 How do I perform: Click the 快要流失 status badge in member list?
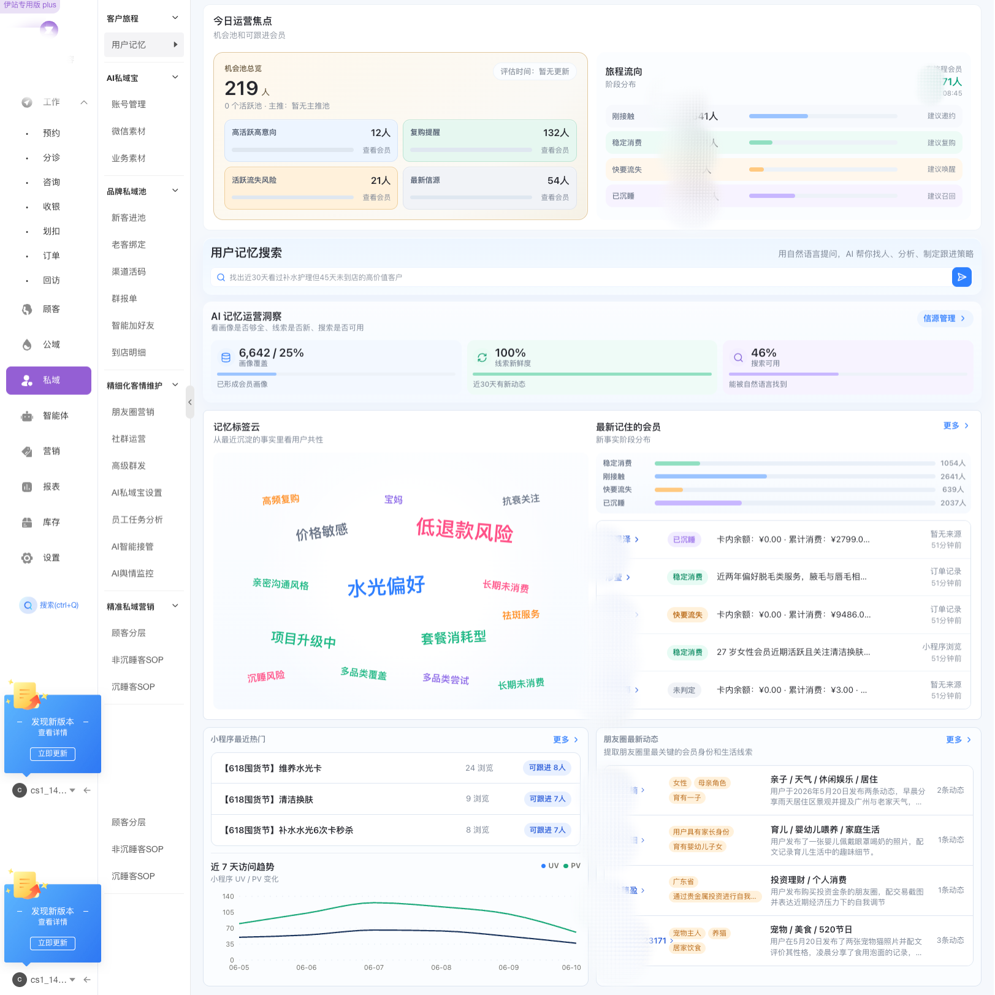point(687,615)
